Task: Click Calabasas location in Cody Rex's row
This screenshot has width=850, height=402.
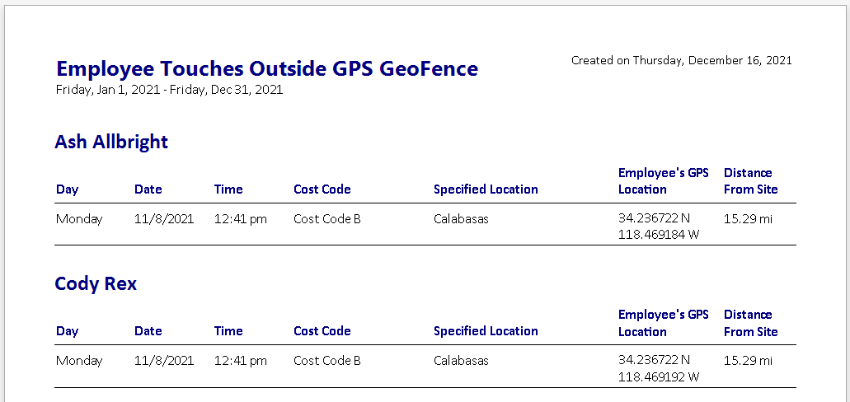Action: [x=461, y=361]
